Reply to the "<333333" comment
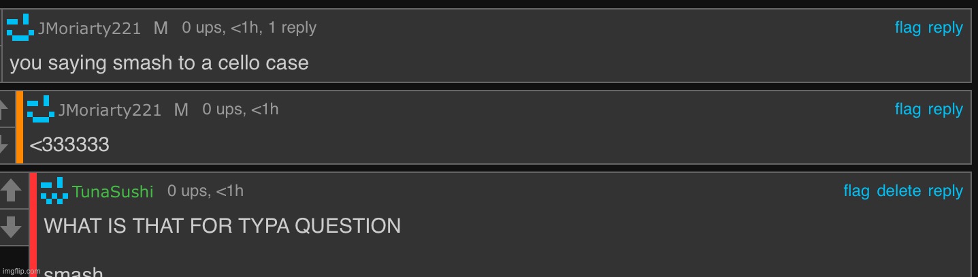Viewport: 978px width, 277px height. pyautogui.click(x=945, y=110)
